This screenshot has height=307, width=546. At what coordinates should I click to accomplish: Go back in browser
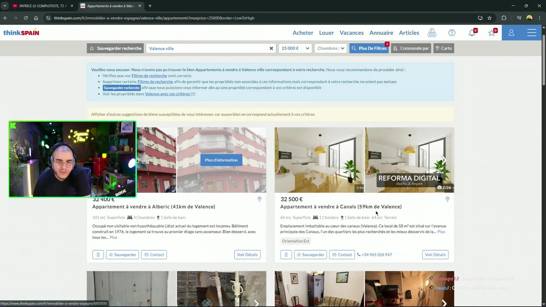pos(5,18)
